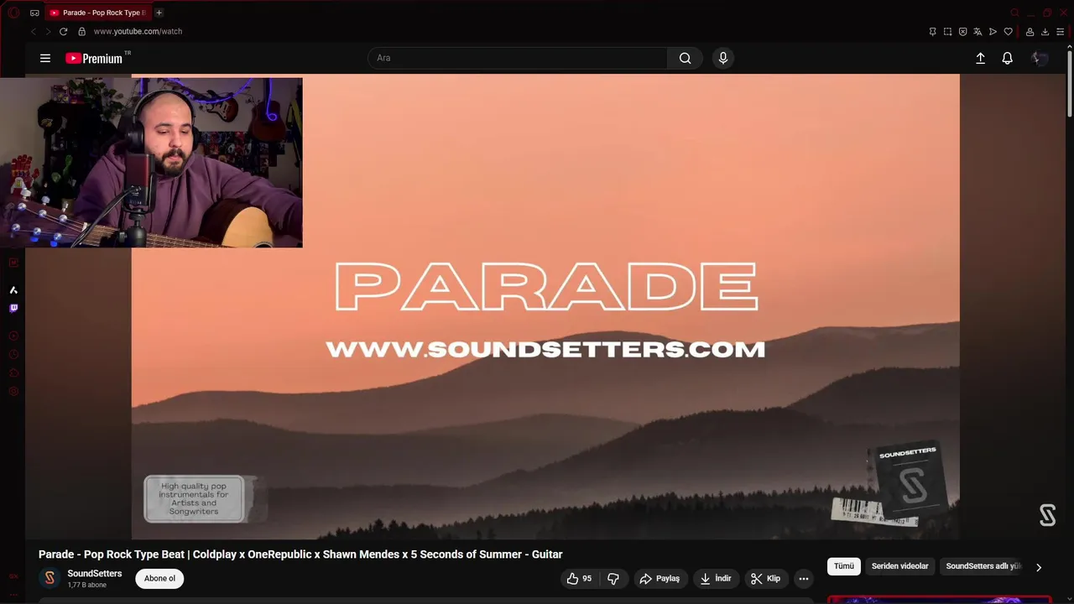The height and width of the screenshot is (604, 1074).
Task: Open the Easy Setup sliders icon
Action: 1060,32
